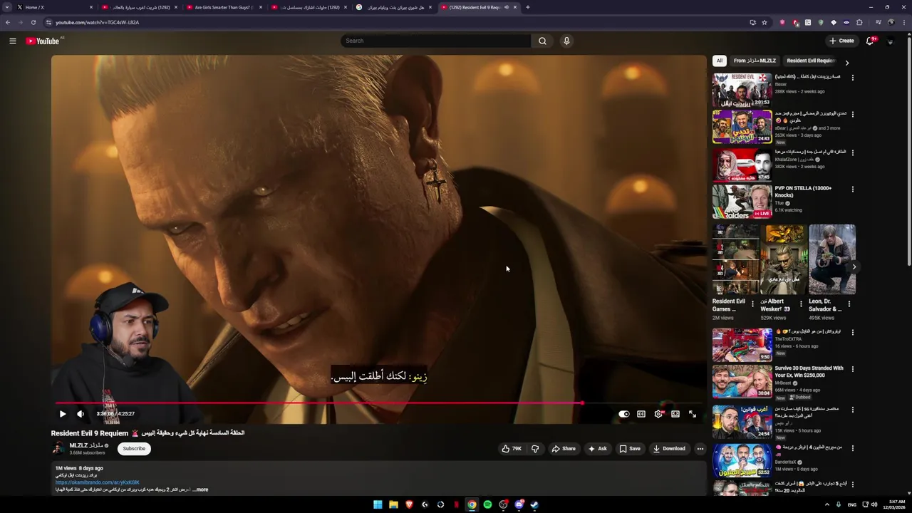Open options for the Resident Evil story video
The width and height of the screenshot is (912, 513).
tap(852, 78)
